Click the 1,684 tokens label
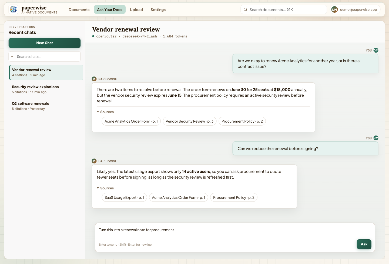Image resolution: width=389 pixels, height=264 pixels. coord(175,36)
